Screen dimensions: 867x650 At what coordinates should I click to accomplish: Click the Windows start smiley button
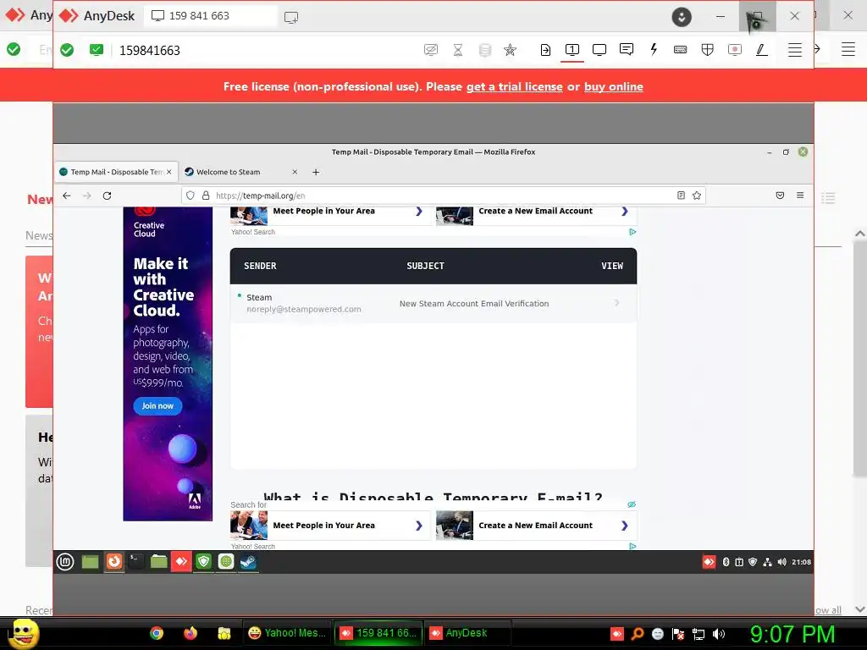(23, 633)
